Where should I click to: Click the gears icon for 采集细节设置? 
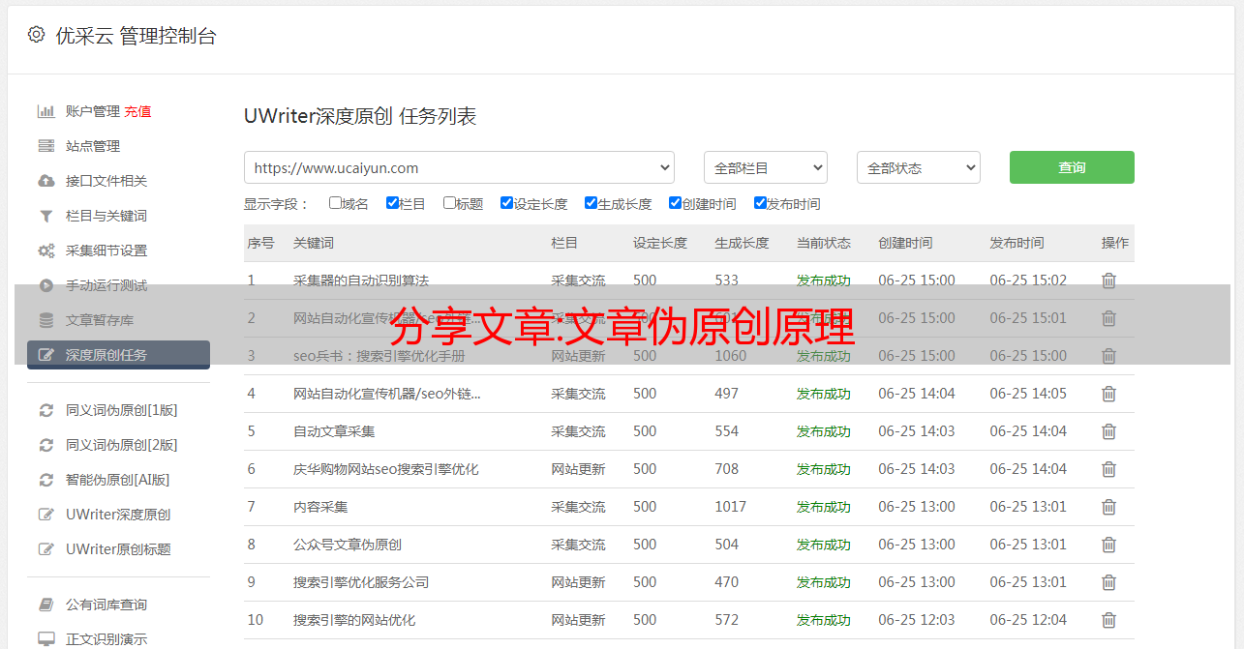[x=46, y=251]
